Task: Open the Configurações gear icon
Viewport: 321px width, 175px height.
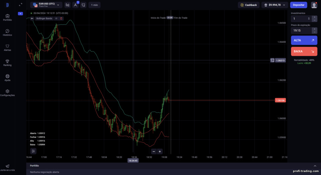Action: (7, 91)
